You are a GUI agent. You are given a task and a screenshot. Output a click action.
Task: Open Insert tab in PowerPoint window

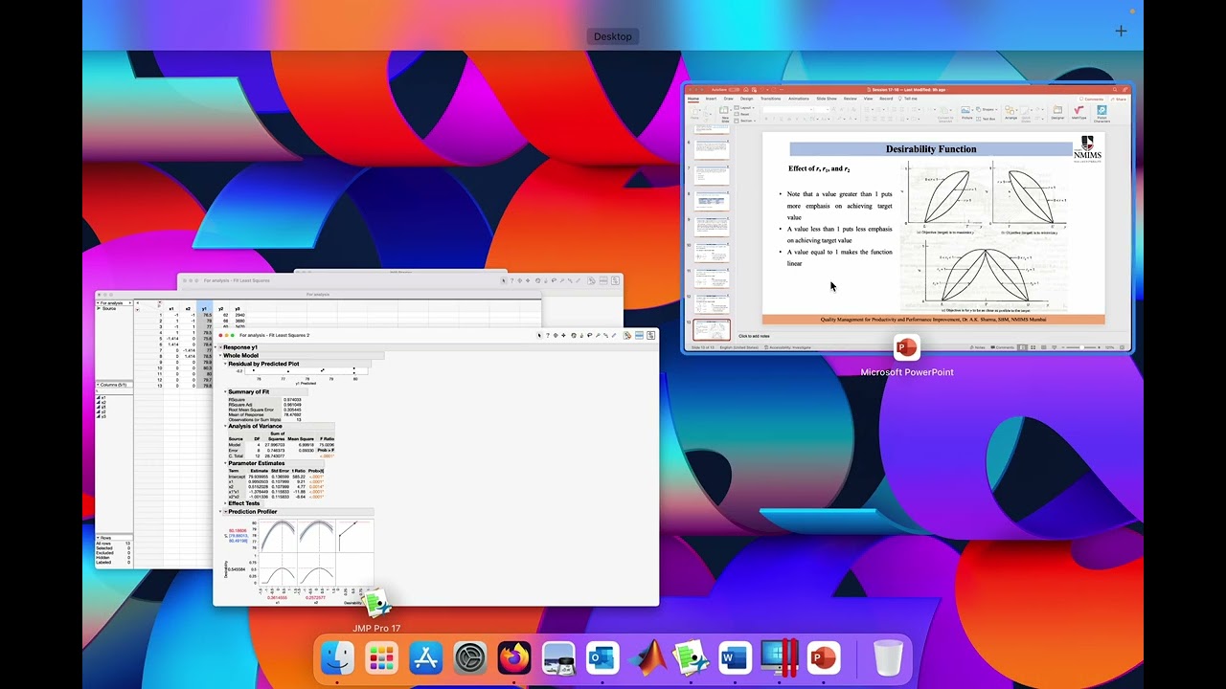tap(711, 99)
